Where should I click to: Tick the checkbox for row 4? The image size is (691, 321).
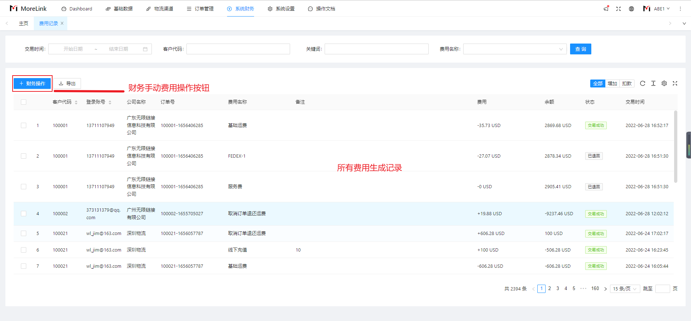pos(24,214)
